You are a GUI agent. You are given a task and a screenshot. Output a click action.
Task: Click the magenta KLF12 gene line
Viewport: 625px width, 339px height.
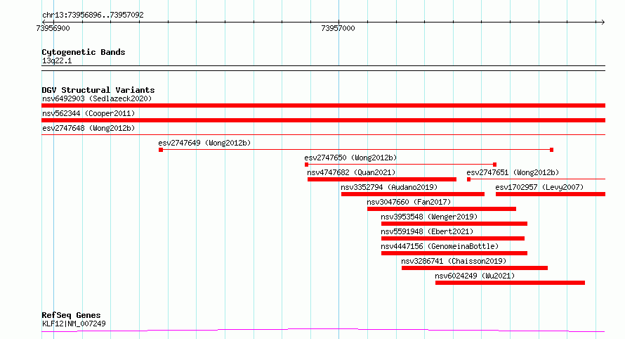tap(323, 331)
